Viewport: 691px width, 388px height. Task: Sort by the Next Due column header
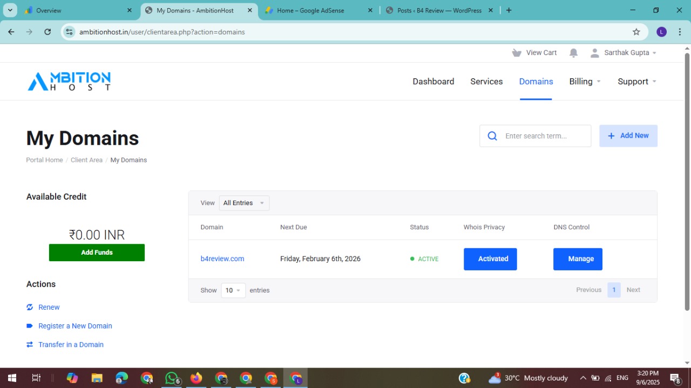pos(294,227)
